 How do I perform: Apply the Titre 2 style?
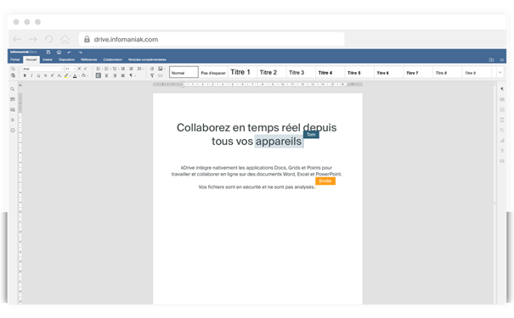click(271, 72)
